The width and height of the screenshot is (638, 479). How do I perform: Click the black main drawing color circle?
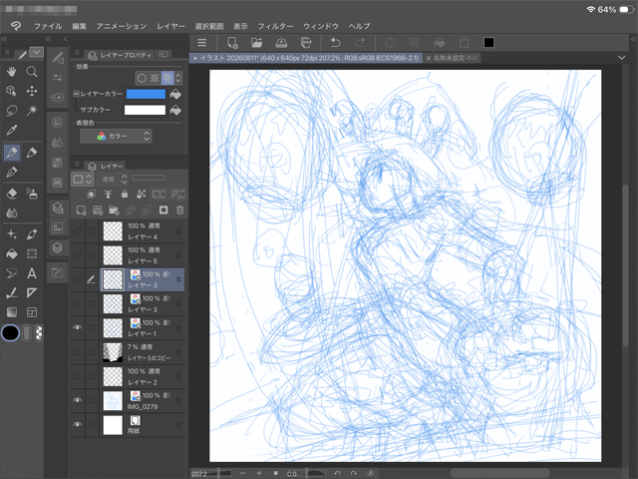(11, 332)
